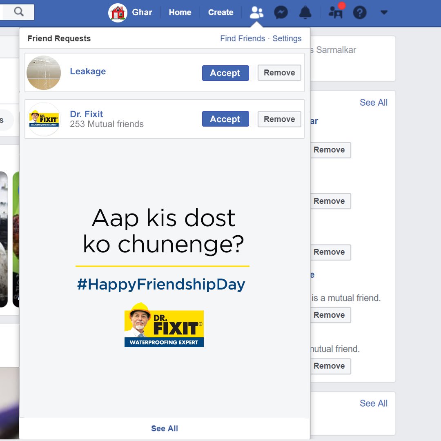Click the Sarmalkar name text
The width and height of the screenshot is (441, 441).
coord(336,50)
